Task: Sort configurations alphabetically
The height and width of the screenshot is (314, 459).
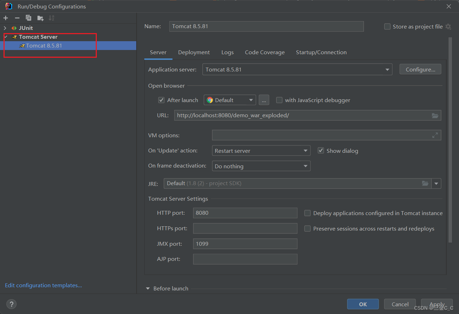Action: pos(52,18)
